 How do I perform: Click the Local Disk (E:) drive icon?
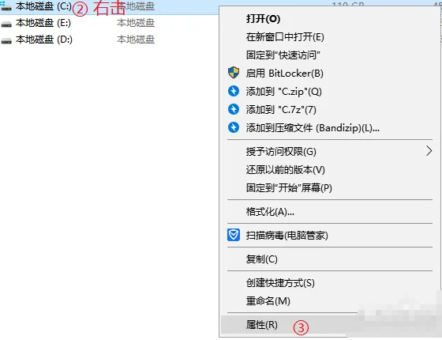pos(6,24)
